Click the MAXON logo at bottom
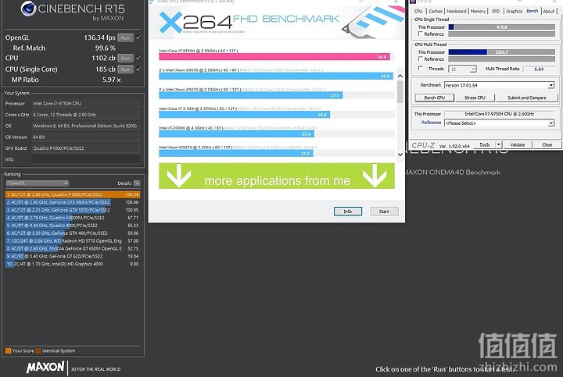Viewport: 563px width, 377px height. pyautogui.click(x=45, y=368)
